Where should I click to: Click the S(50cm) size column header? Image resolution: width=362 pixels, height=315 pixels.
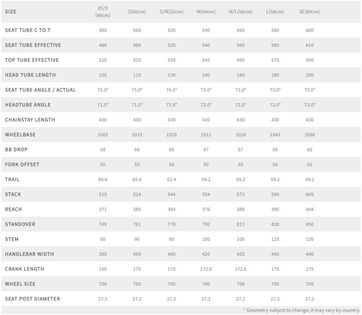[x=137, y=12]
